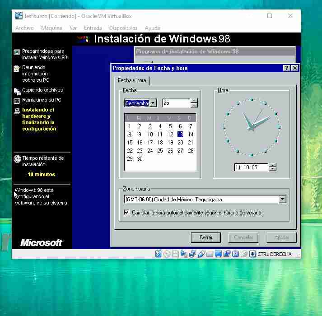This screenshot has width=322, height=316.
Task: Open the Máquina menu
Action: pos(51,28)
